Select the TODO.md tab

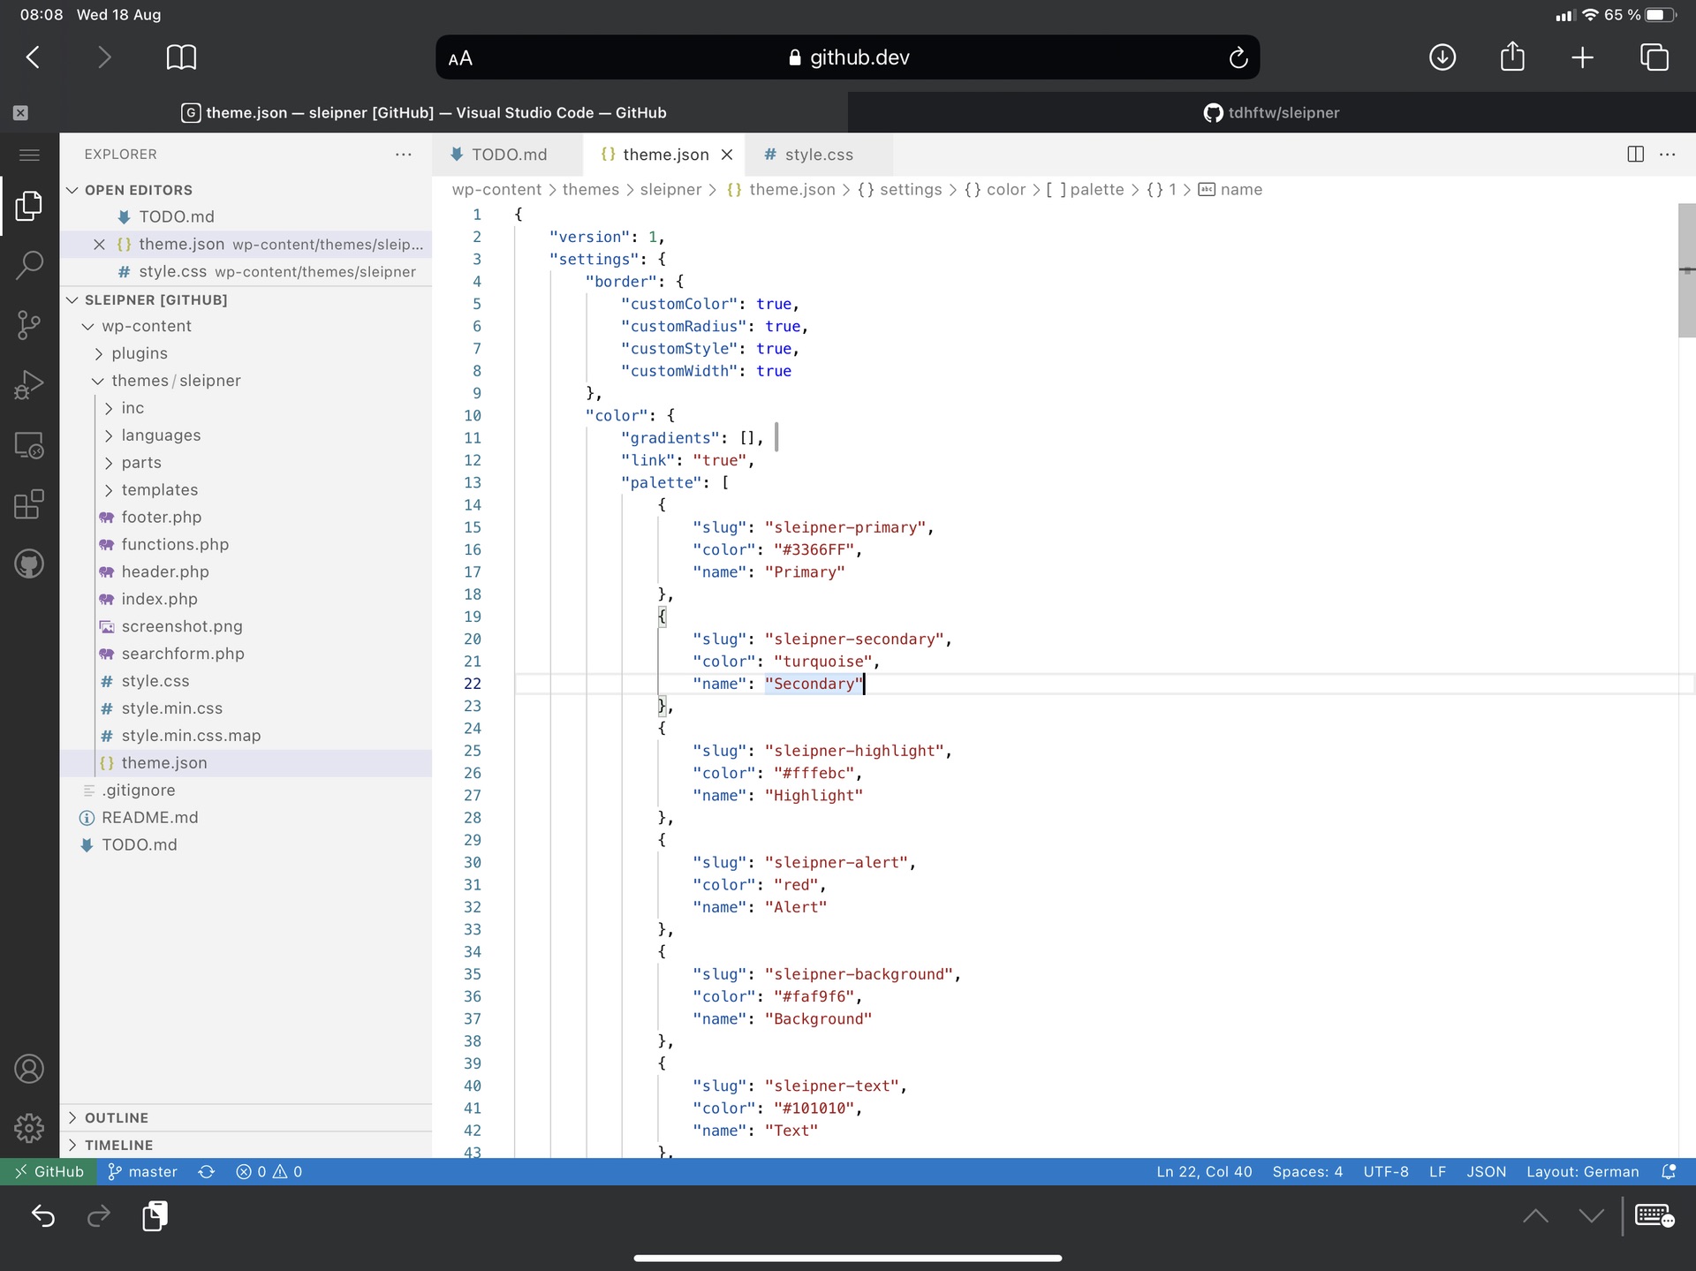509,154
